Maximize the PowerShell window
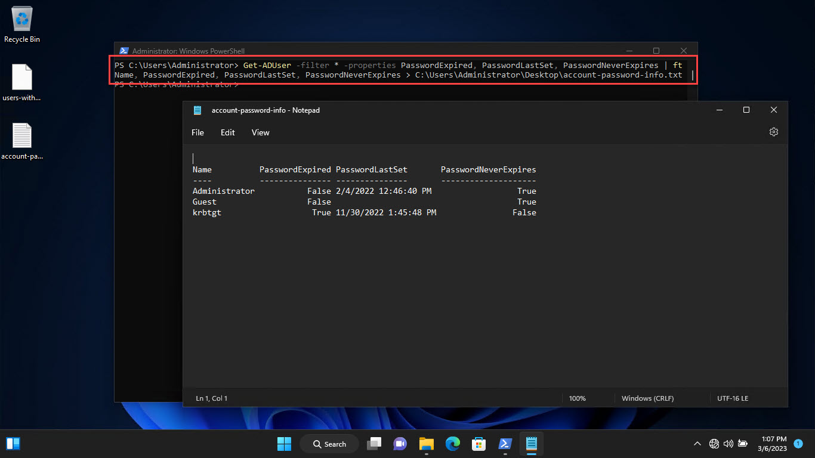The width and height of the screenshot is (815, 458). tap(656, 51)
